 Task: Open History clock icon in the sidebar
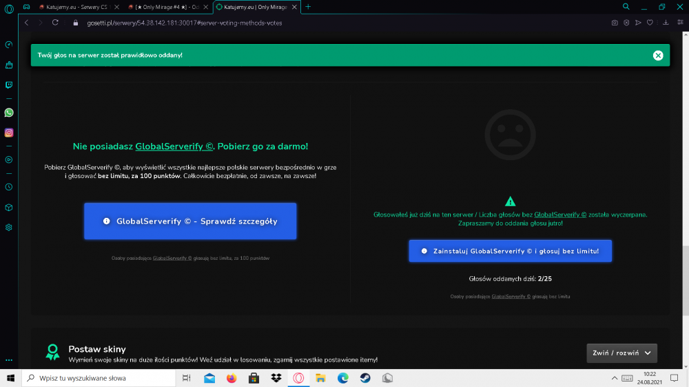click(x=9, y=187)
